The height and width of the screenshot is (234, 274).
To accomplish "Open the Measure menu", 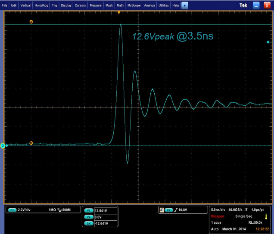I will [96, 6].
